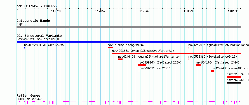Image resolution: width=249 pixels, height=105 pixels.
Task: Open the nsv4250427 variant label
Action: click(x=219, y=45)
